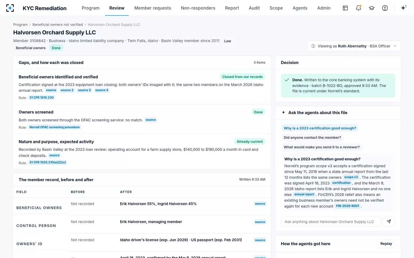Ask 'Why is a 2023 certification good enough?'
The height and width of the screenshot is (258, 414).
point(320,128)
